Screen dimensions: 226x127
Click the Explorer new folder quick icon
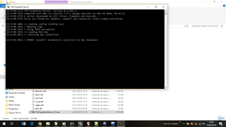click(10, 2)
